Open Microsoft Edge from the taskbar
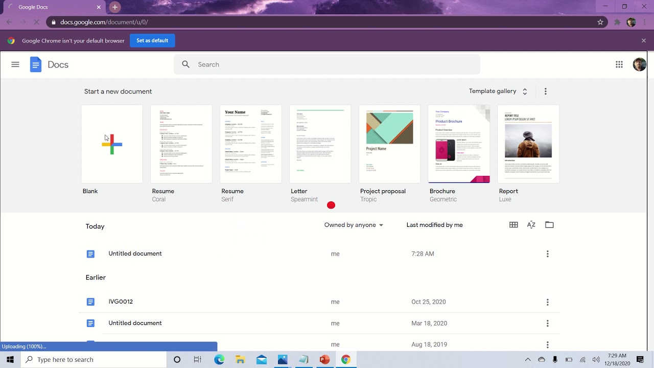Image resolution: width=654 pixels, height=368 pixels. pos(219,359)
